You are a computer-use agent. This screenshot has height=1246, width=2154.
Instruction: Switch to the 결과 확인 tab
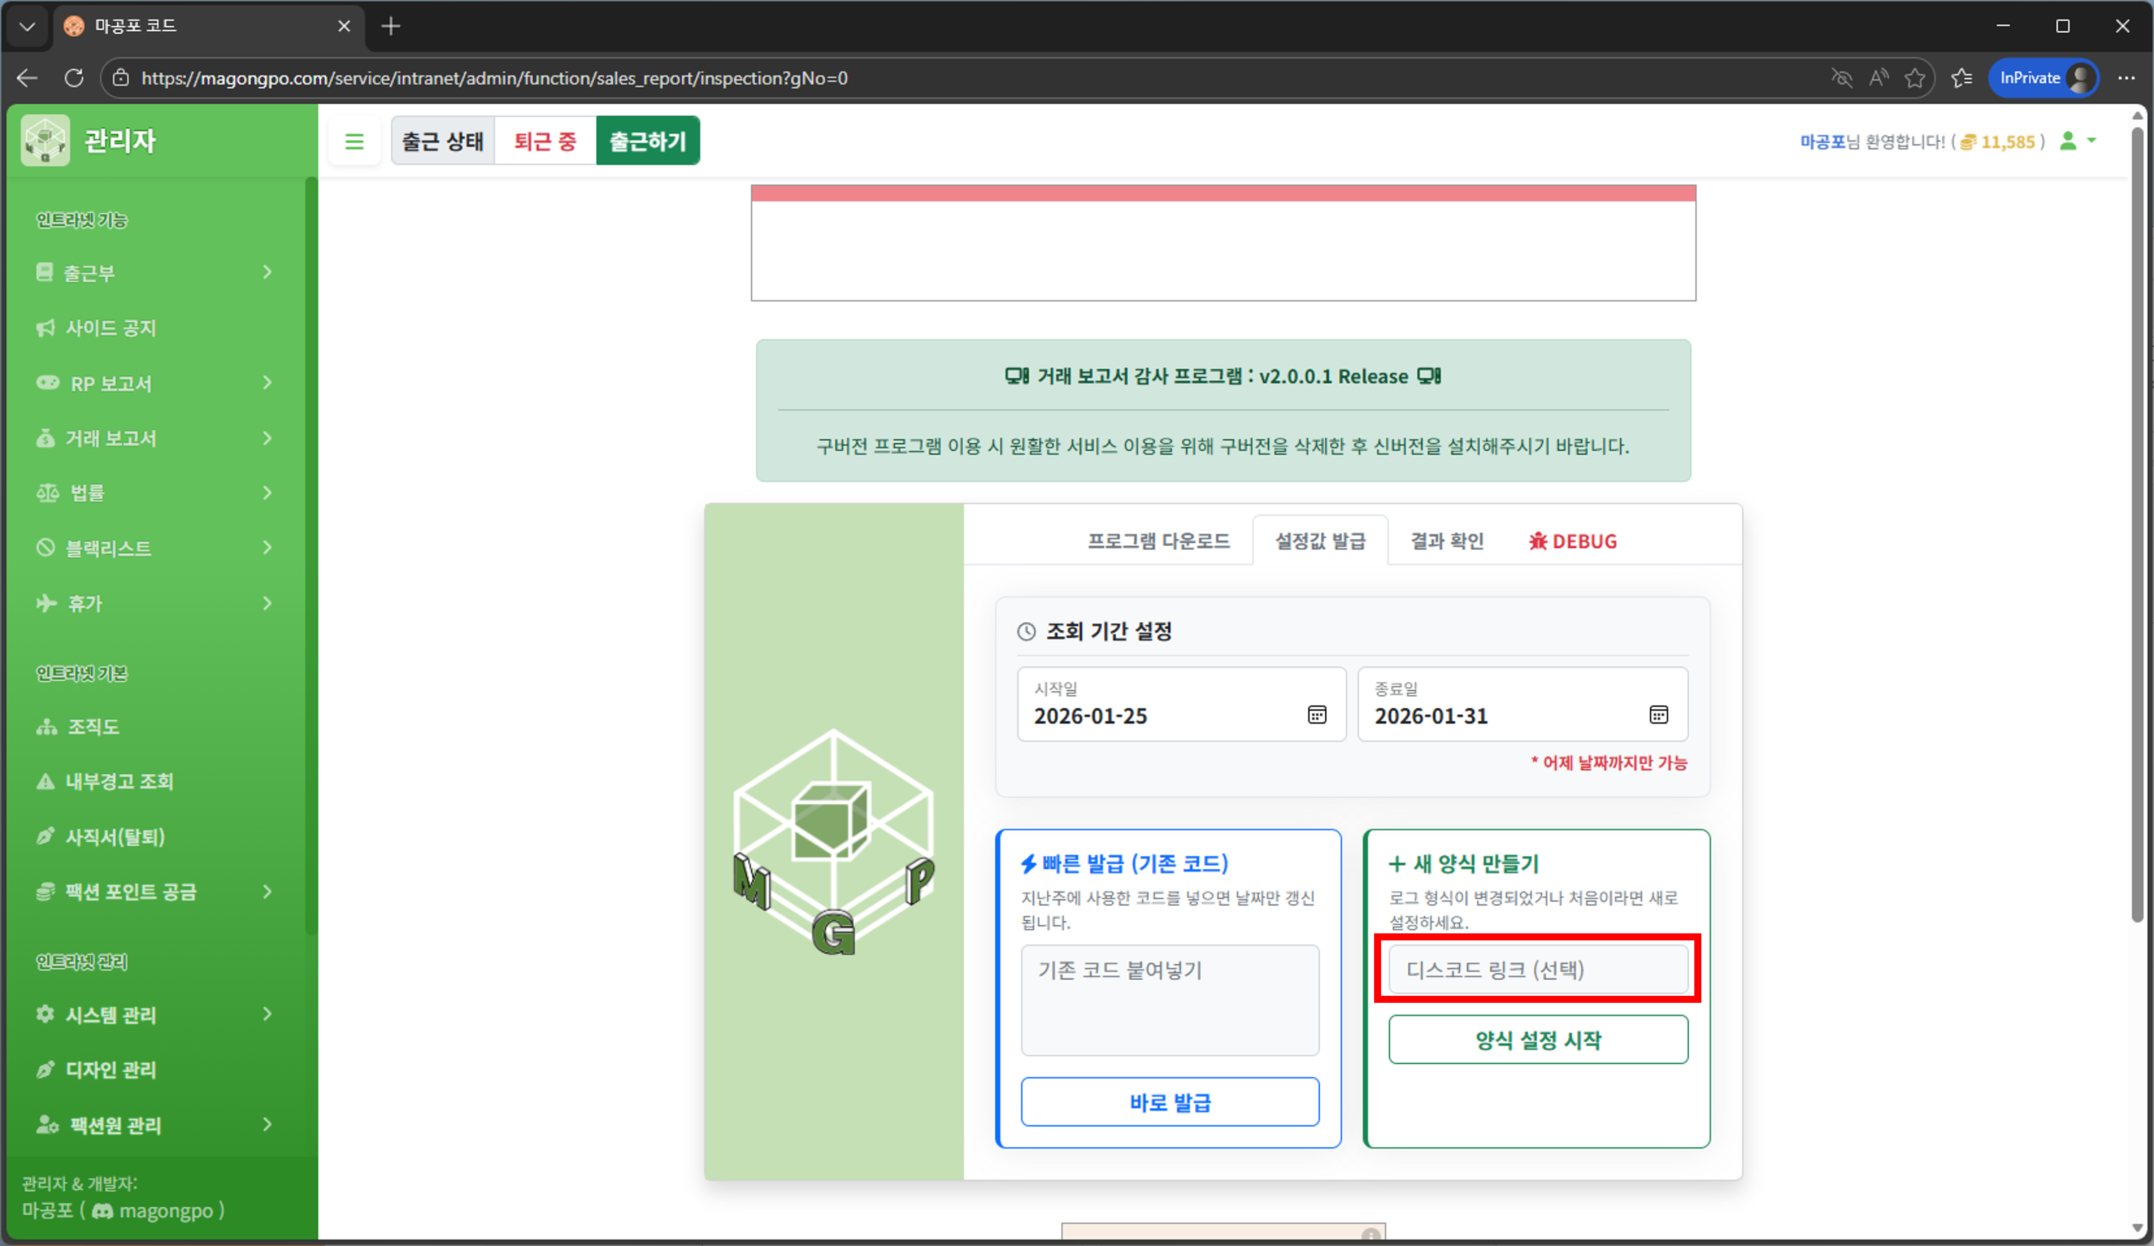(1446, 541)
